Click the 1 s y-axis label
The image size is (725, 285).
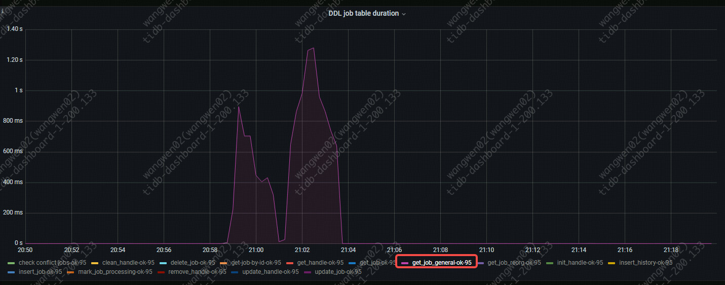click(19, 90)
